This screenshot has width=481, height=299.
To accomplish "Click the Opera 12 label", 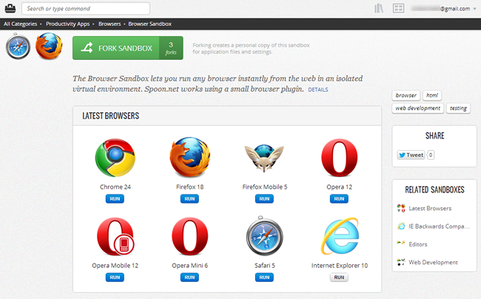I will [339, 187].
